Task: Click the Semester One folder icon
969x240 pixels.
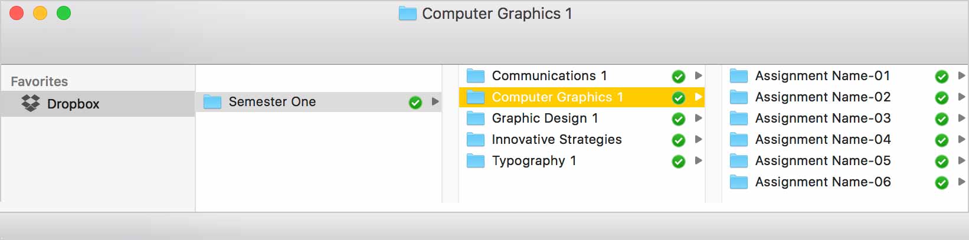Action: pos(212,102)
